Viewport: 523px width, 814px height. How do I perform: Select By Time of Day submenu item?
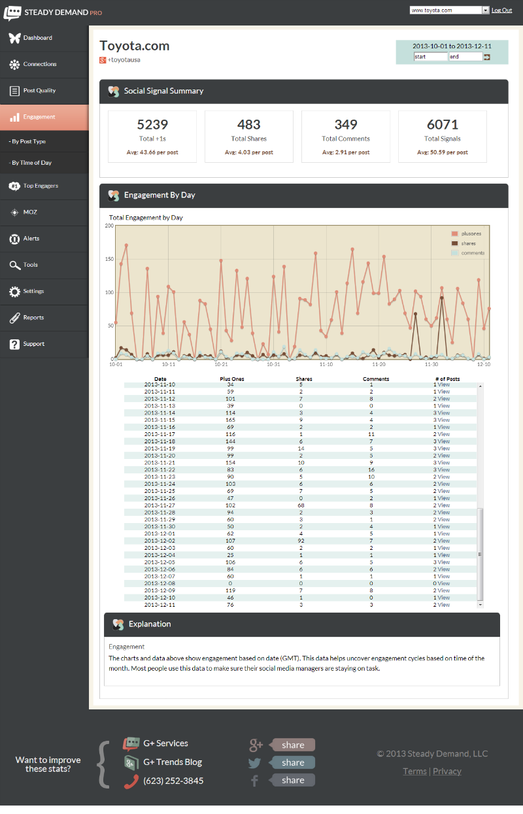pos(31,163)
